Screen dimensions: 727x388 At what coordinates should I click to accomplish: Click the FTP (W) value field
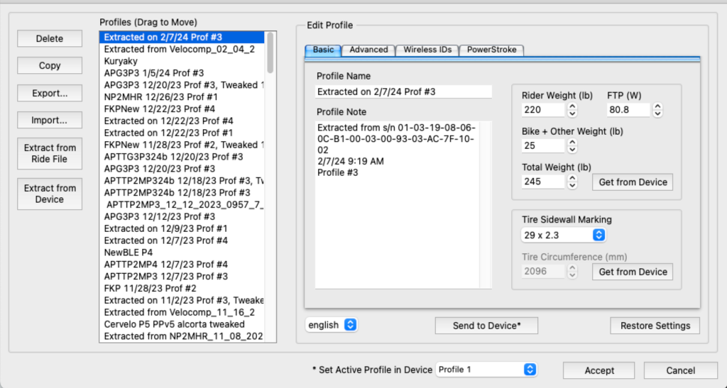pyautogui.click(x=628, y=110)
